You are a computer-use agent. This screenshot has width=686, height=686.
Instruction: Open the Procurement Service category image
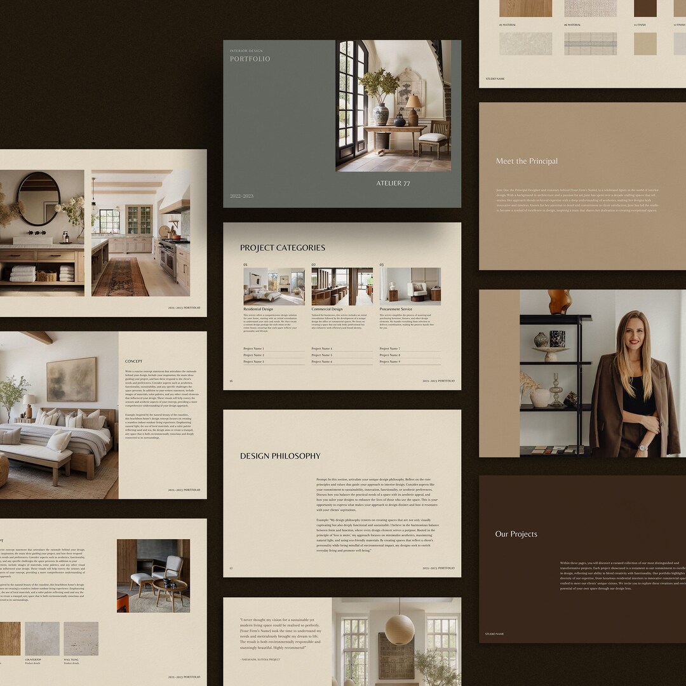(410, 285)
